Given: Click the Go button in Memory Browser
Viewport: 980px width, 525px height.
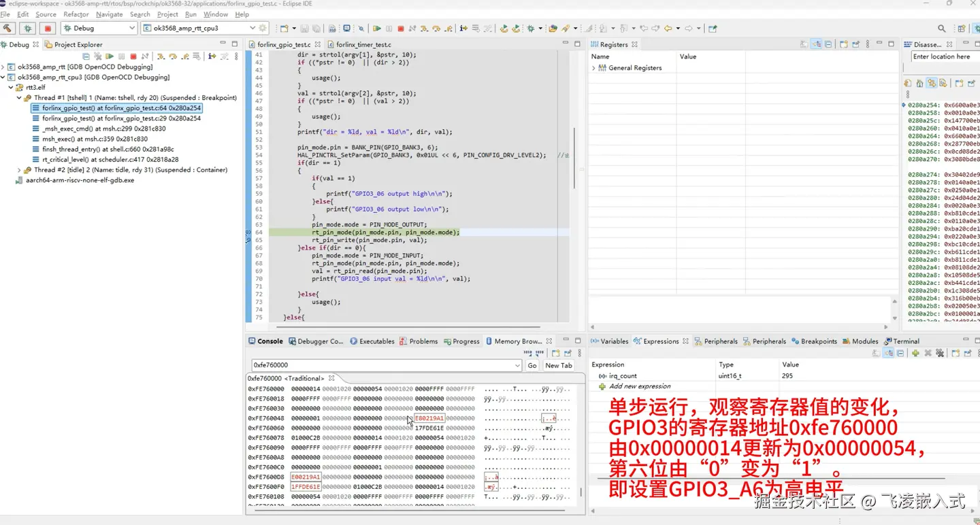Looking at the screenshot, I should click(x=532, y=365).
